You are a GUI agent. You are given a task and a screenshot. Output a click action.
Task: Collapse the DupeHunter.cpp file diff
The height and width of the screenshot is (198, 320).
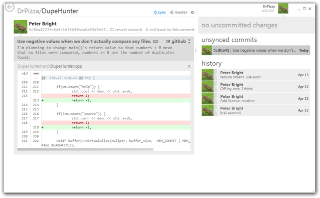click(x=189, y=66)
